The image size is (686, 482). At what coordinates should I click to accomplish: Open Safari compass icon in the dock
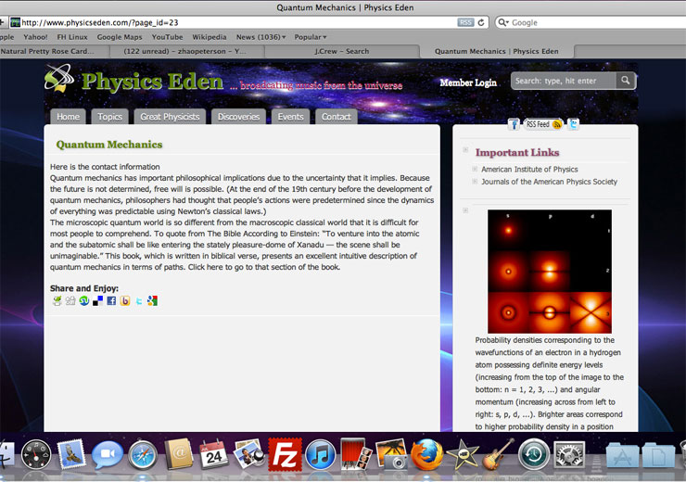[143, 455]
